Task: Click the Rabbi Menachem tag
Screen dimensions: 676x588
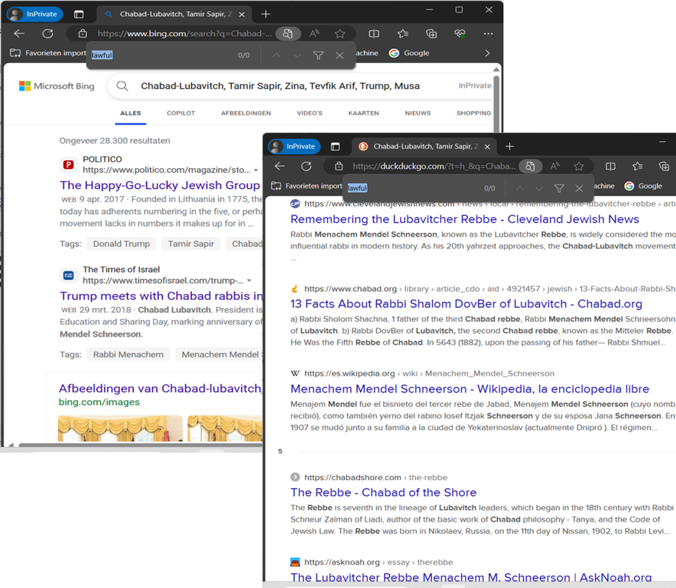Action: pyautogui.click(x=129, y=354)
